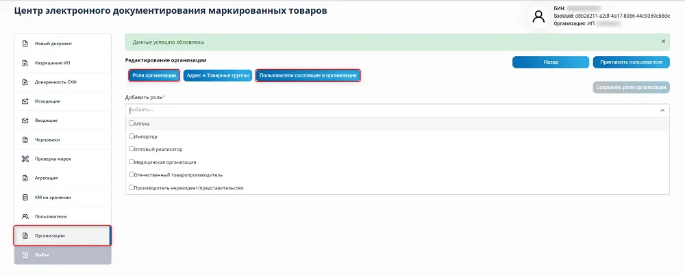Click the Добавить роль label
685x275 pixels.
coord(145,97)
